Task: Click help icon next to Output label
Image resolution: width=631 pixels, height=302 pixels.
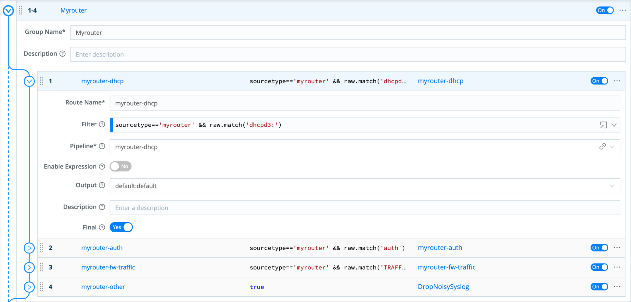Action: pos(102,185)
